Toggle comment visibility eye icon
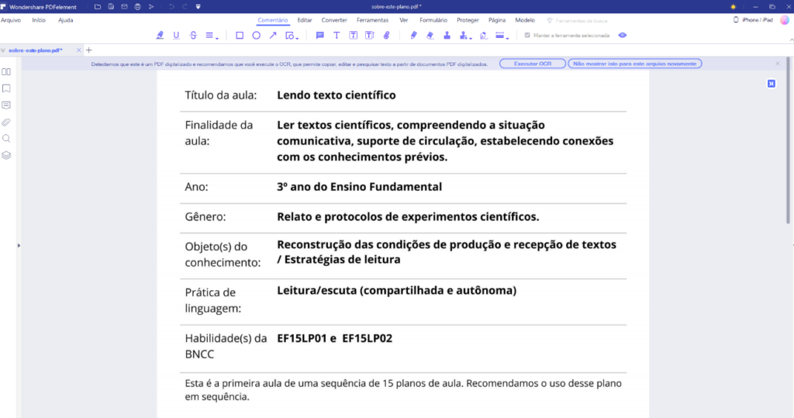 pyautogui.click(x=622, y=35)
